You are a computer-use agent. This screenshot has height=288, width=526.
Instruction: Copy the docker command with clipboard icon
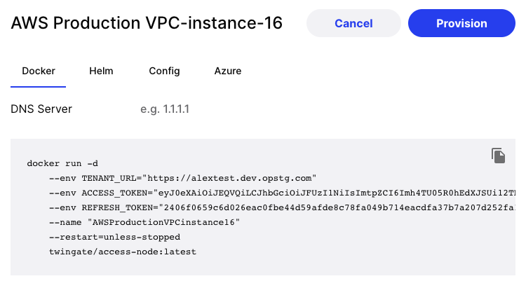pos(498,156)
